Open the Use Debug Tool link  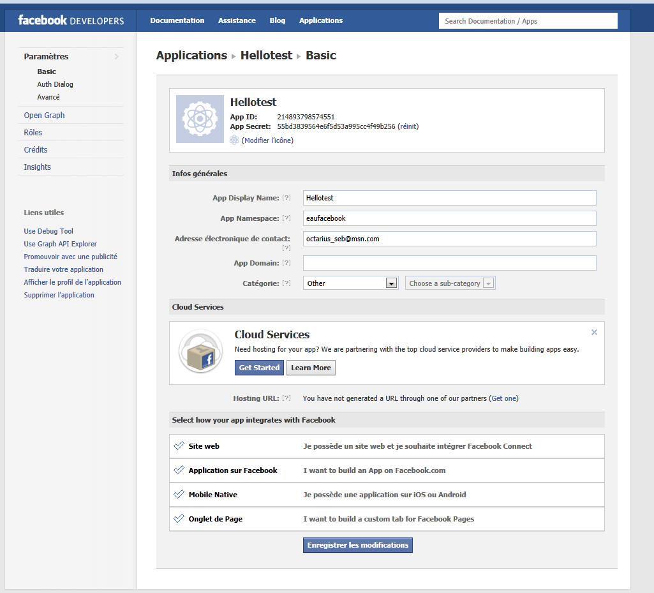48,231
